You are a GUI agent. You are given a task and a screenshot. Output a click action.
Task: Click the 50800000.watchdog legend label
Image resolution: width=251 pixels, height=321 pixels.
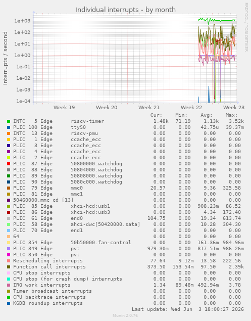tap(96, 164)
